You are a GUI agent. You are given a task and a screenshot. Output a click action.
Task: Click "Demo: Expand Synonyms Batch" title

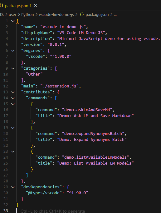point(92,140)
